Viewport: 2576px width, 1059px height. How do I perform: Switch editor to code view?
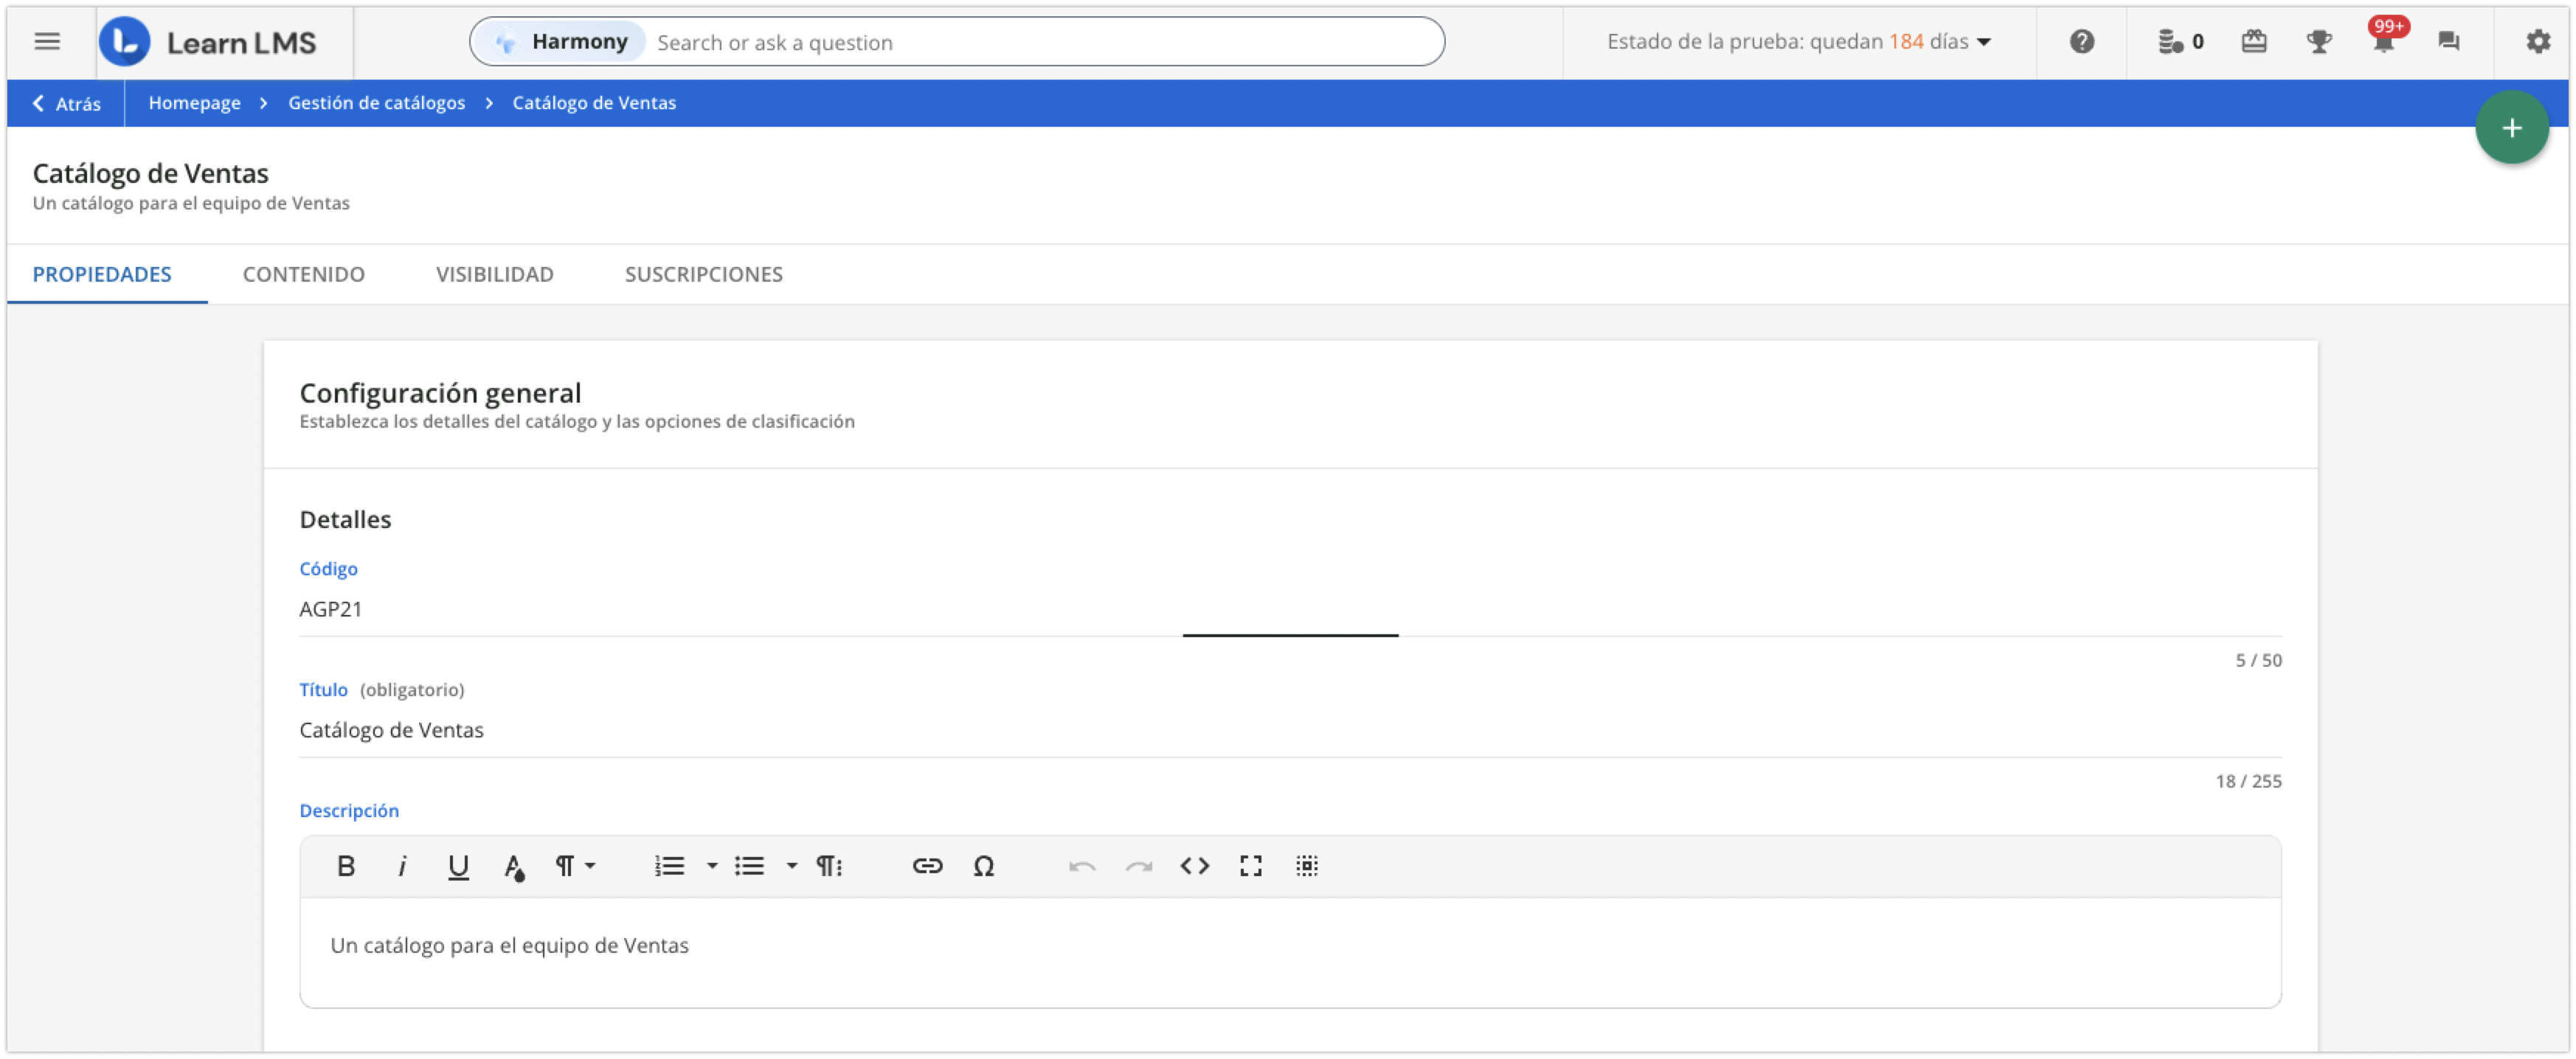coord(1194,866)
